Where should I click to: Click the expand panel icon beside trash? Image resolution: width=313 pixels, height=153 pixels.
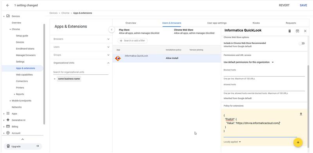pyautogui.click(x=297, y=31)
